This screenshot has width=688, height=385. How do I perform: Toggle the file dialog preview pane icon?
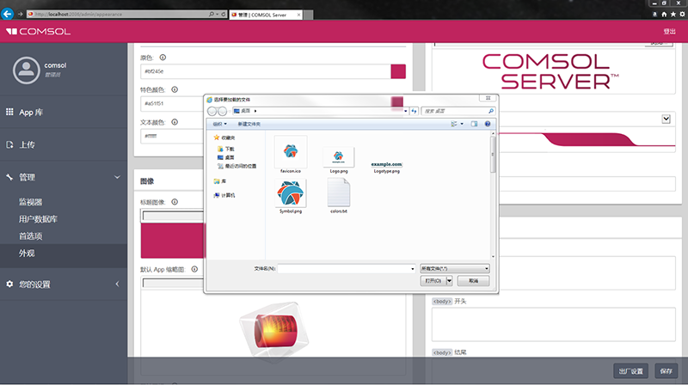pos(475,124)
